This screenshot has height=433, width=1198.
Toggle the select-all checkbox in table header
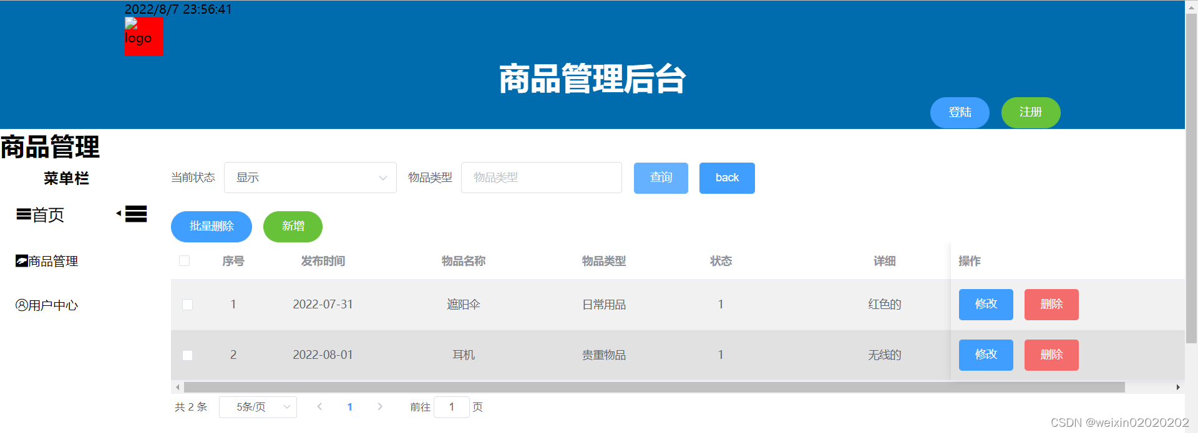(x=184, y=260)
